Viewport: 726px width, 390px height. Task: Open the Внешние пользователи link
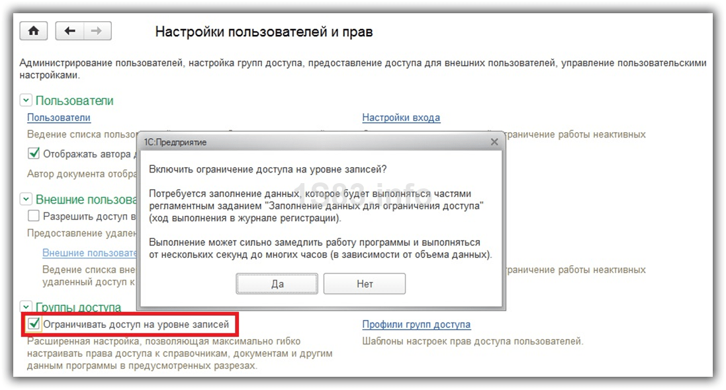tap(90, 253)
